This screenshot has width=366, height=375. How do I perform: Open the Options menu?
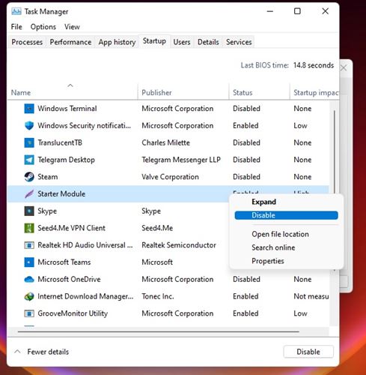43,27
